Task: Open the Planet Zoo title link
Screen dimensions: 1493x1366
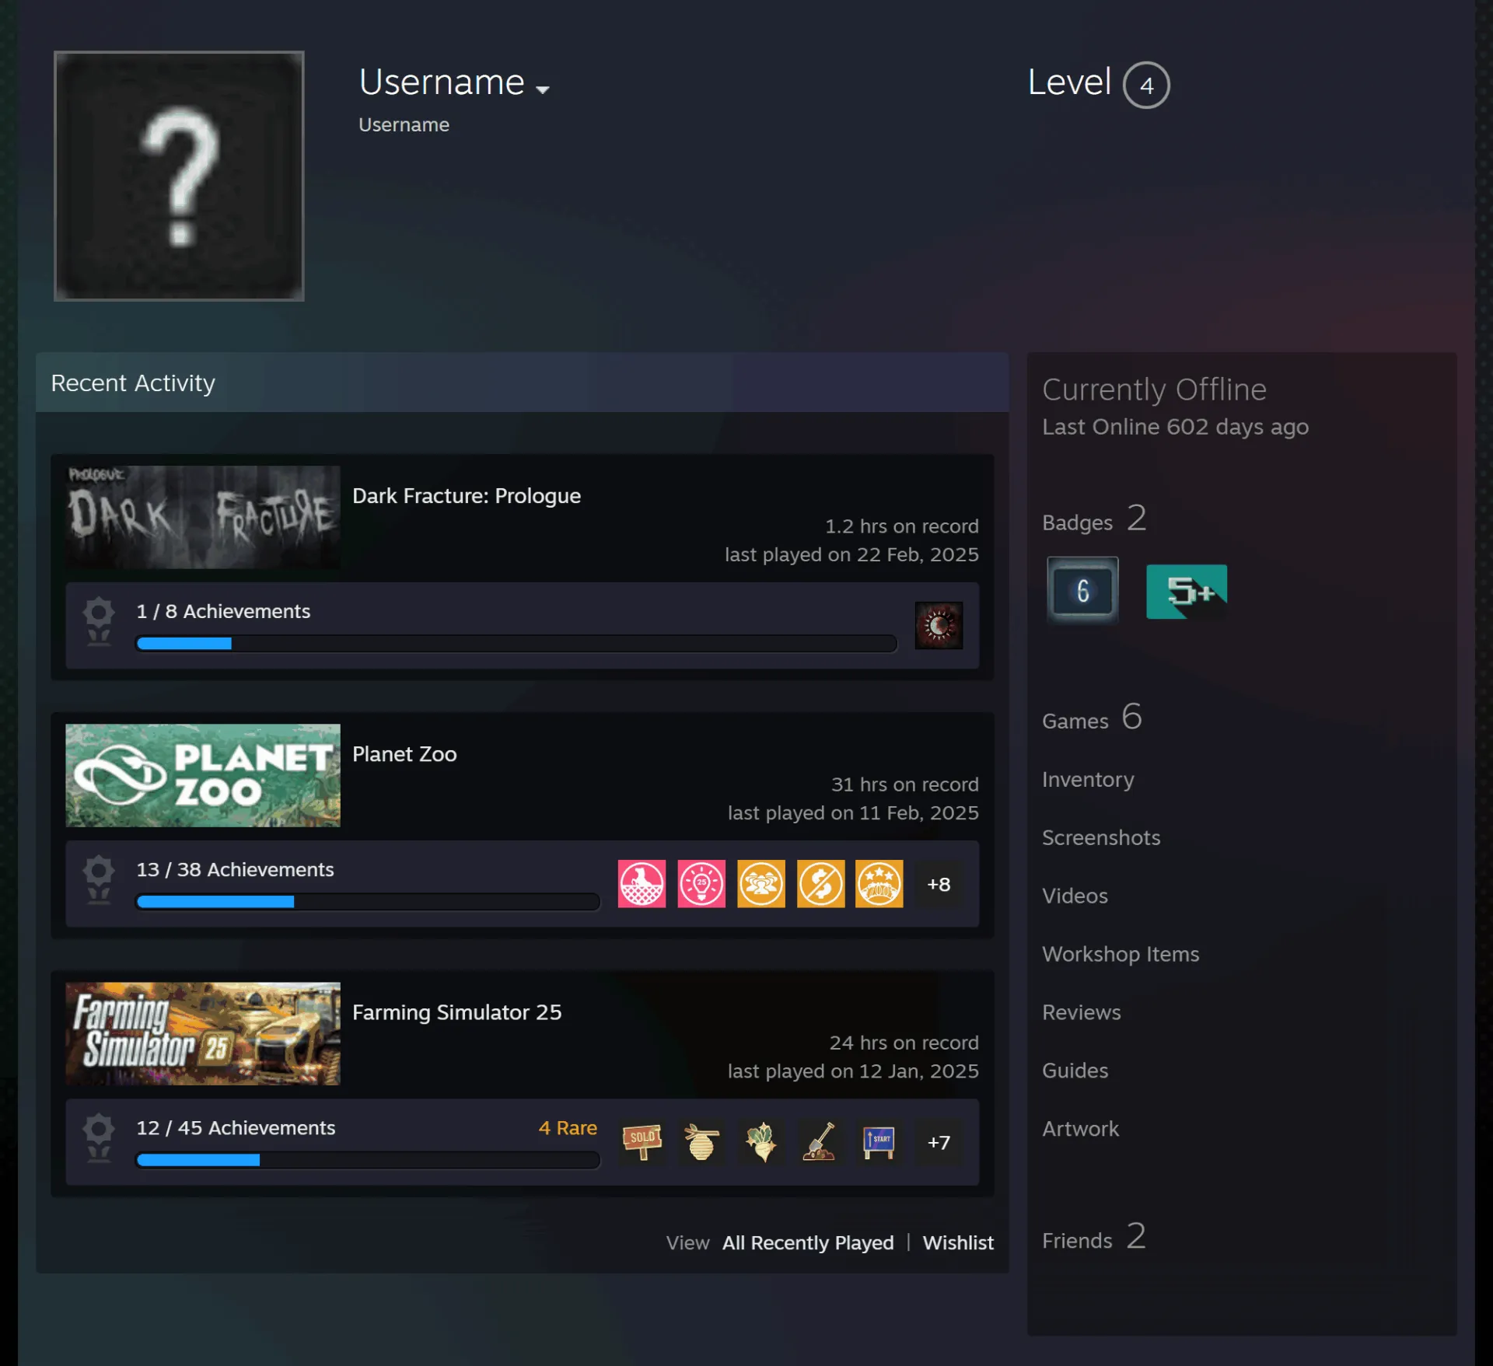Action: 404,754
